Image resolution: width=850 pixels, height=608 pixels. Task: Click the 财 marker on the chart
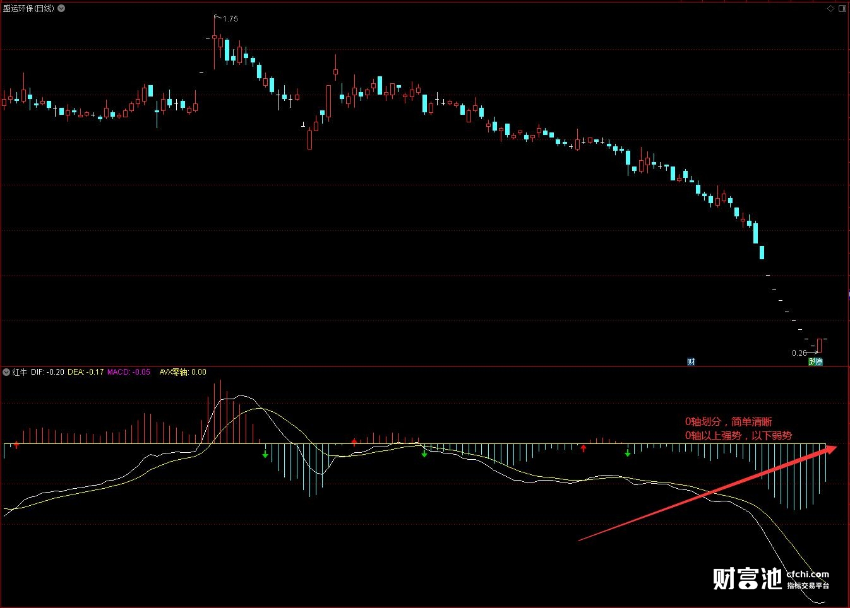691,361
